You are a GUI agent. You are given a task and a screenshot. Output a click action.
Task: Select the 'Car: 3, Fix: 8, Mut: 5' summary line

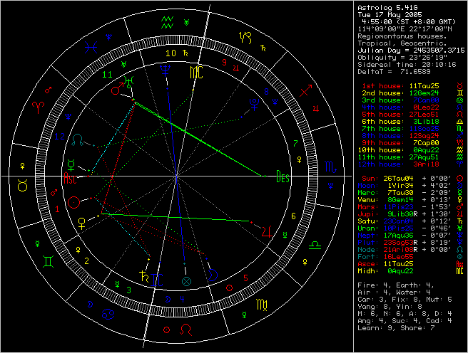pos(405,300)
